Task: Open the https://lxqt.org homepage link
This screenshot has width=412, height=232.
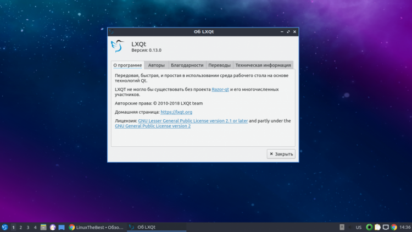Action: pyautogui.click(x=176, y=112)
